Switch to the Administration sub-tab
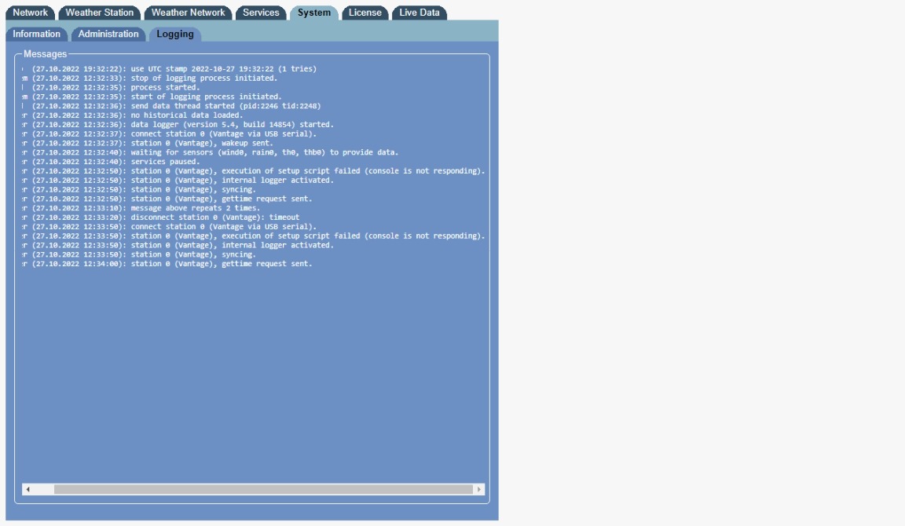Image resolution: width=905 pixels, height=526 pixels. click(x=108, y=34)
